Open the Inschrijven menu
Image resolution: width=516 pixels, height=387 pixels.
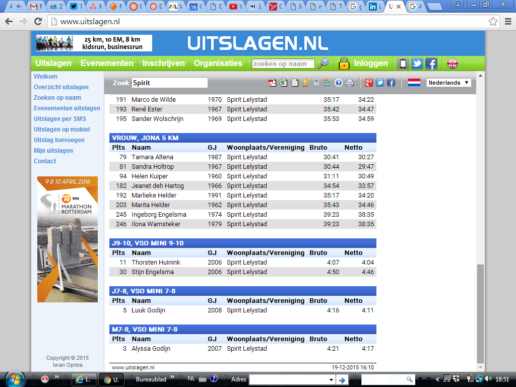tap(163, 63)
